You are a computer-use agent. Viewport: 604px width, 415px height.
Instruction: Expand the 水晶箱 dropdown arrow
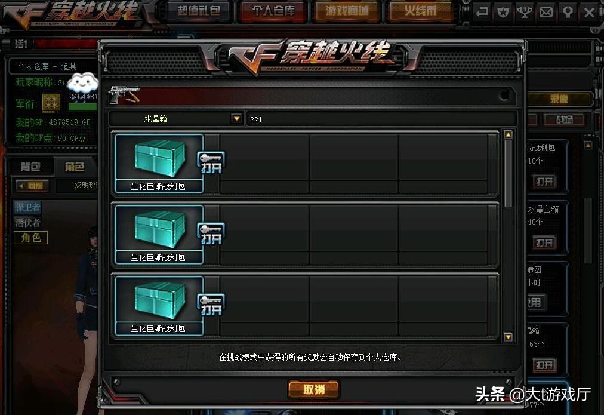236,118
